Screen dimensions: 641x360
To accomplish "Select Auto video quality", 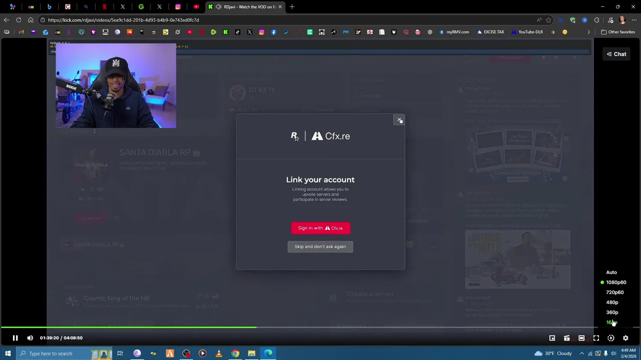I will 611,272.
